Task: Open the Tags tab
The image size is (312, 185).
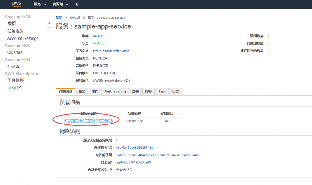Action: coord(162,92)
